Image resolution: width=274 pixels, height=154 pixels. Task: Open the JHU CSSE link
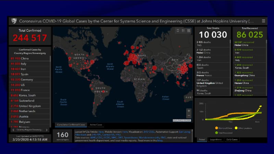(149, 132)
